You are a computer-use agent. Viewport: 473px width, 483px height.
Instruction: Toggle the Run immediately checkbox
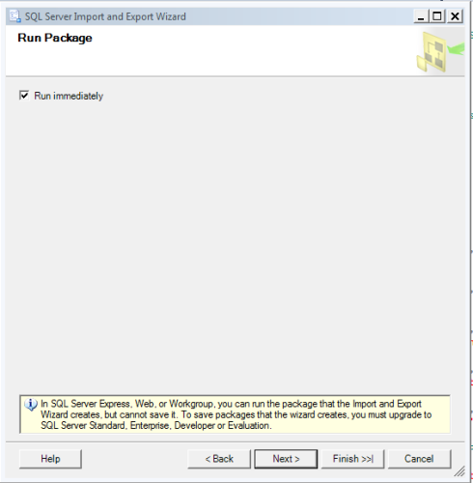coord(24,96)
